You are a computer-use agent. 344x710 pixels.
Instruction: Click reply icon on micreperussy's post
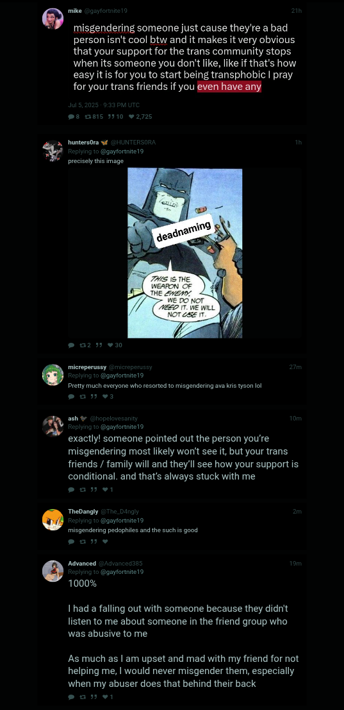coord(71,397)
